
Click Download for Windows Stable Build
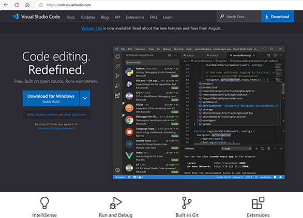(51, 98)
